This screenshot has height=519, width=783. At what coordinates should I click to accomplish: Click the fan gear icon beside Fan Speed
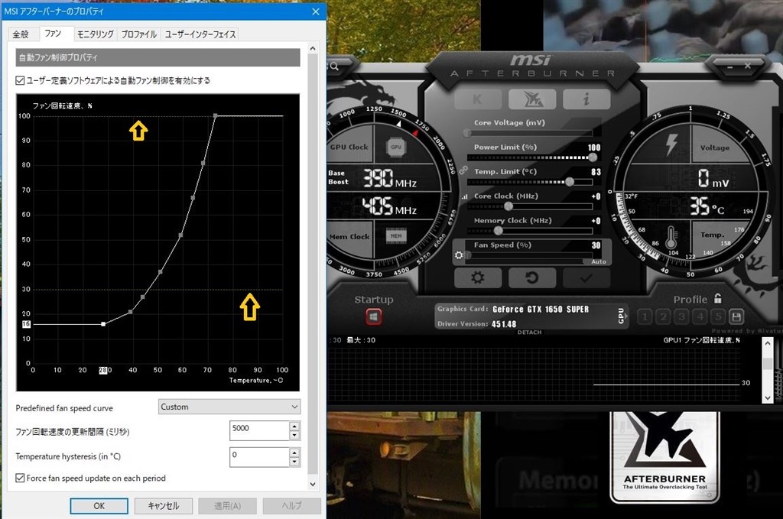click(x=459, y=255)
